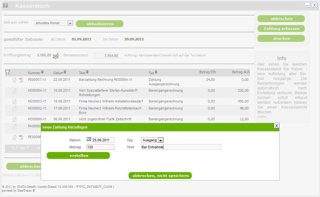Click the top-right abbrechen button
The height and width of the screenshot is (197, 320).
[x=281, y=18]
